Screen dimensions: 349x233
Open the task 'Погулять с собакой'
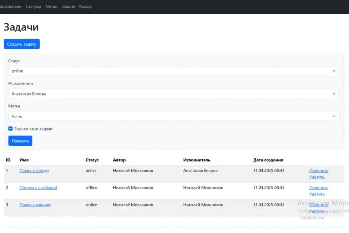click(38, 188)
